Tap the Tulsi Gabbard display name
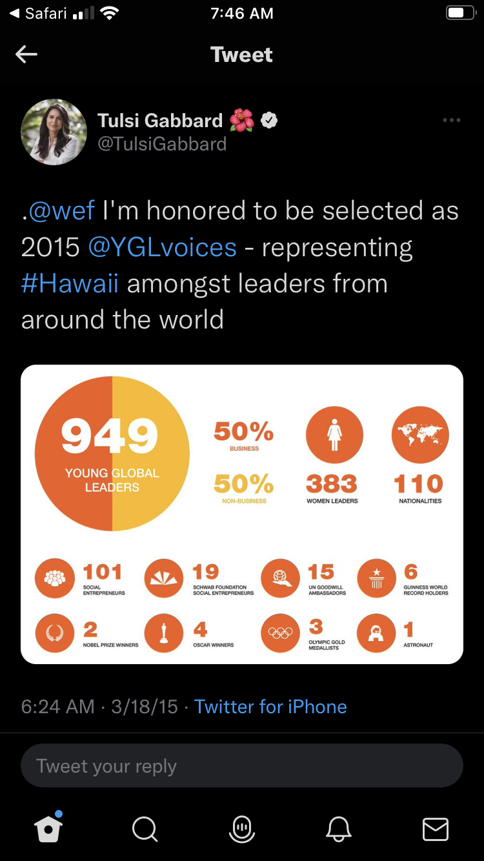484x861 pixels. (160, 120)
